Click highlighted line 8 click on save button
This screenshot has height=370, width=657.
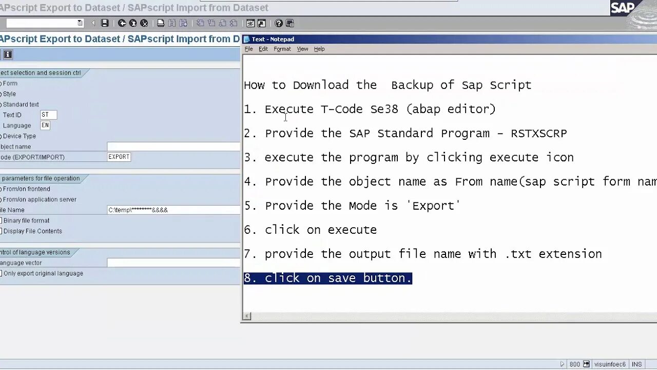click(328, 278)
